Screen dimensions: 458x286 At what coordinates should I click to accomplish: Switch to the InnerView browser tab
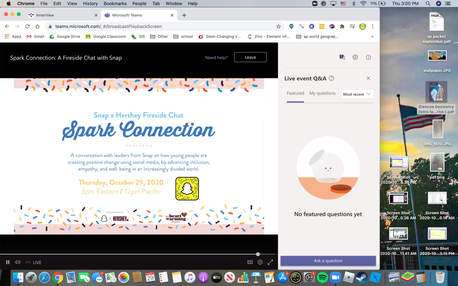(x=63, y=15)
